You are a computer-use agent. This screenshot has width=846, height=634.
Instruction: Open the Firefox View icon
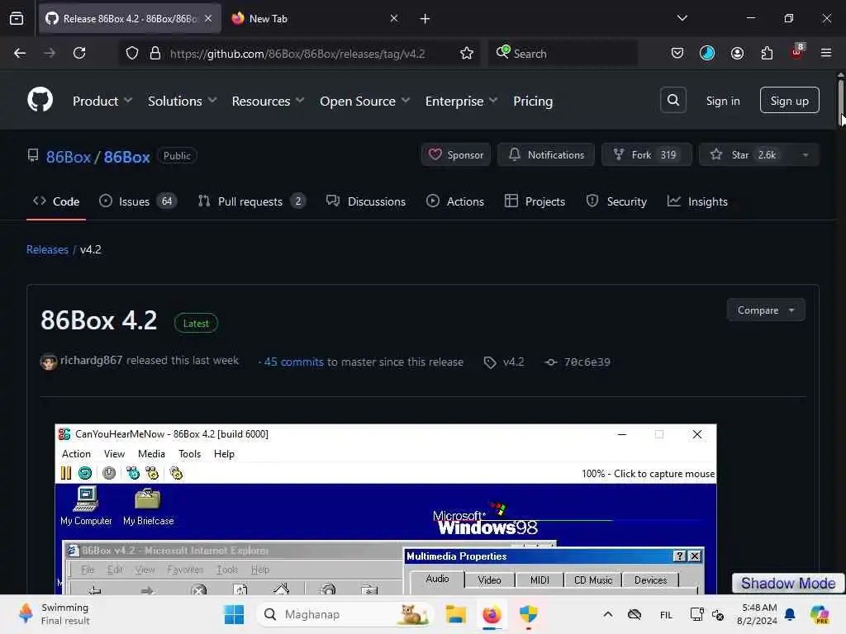click(17, 19)
